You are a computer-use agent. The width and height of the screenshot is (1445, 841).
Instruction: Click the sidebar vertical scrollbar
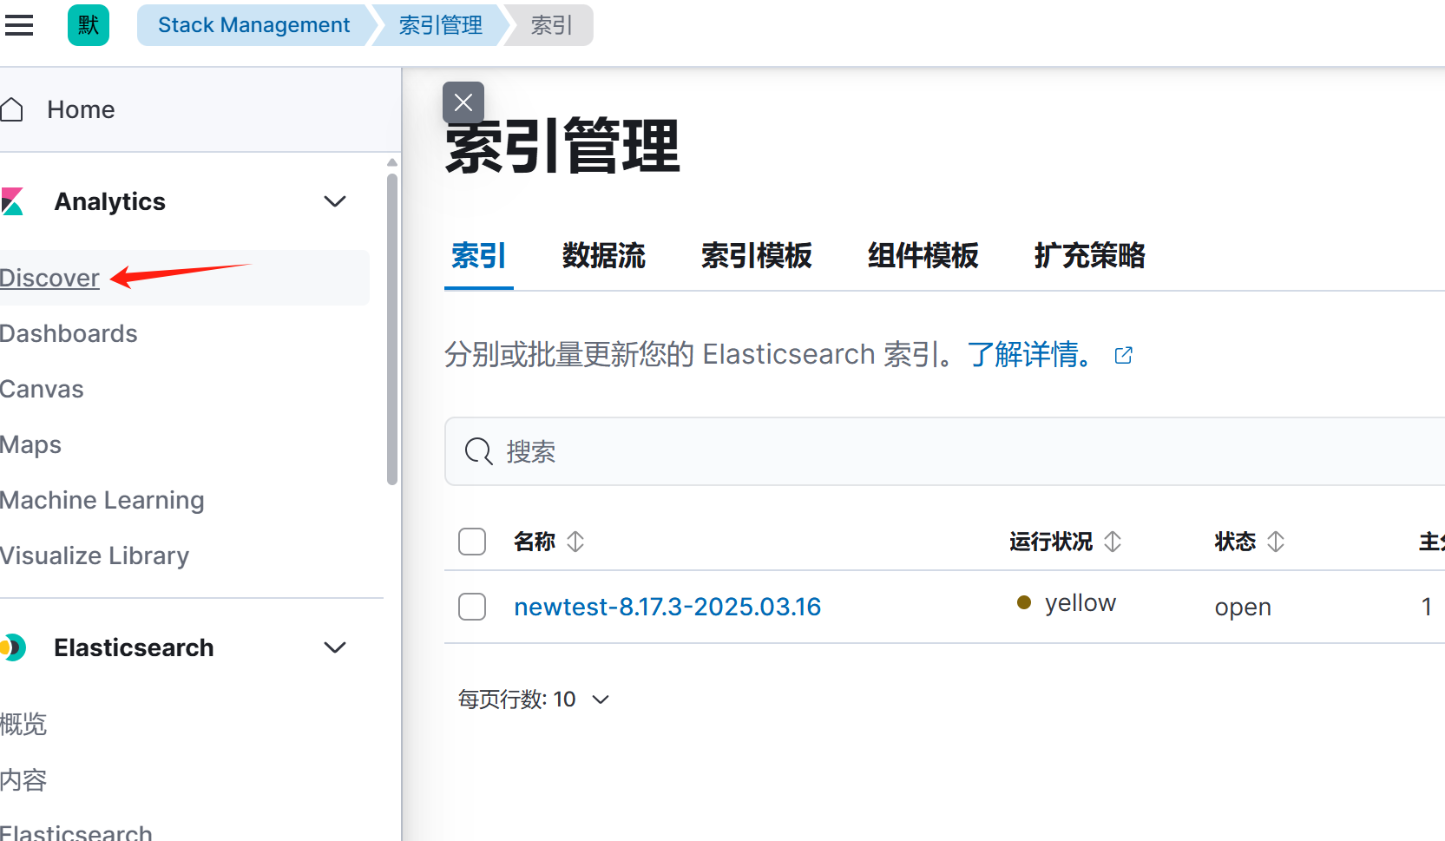[x=392, y=330]
